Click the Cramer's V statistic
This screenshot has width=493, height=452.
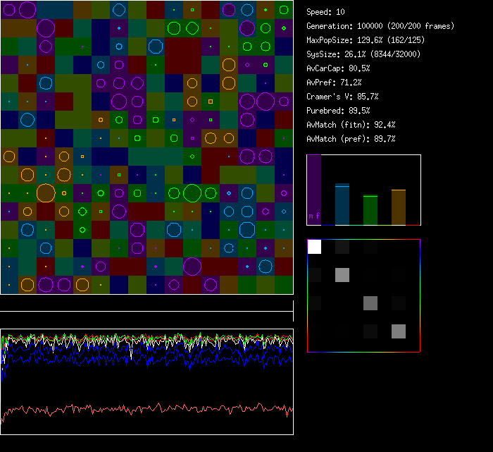click(342, 97)
